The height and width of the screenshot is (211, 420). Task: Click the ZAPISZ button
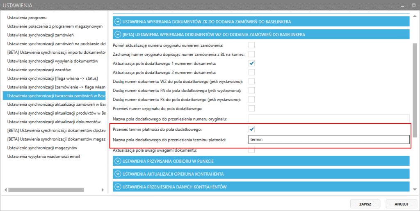[x=365, y=204]
